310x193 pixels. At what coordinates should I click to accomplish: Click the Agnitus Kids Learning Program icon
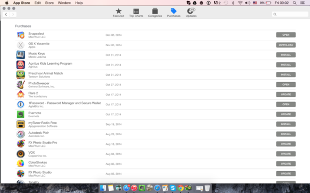(21, 65)
